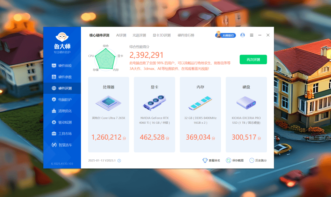Click the NVIDIA GeForce RTX 4060 Ti text
This screenshot has height=197, width=331.
[x=154, y=120]
